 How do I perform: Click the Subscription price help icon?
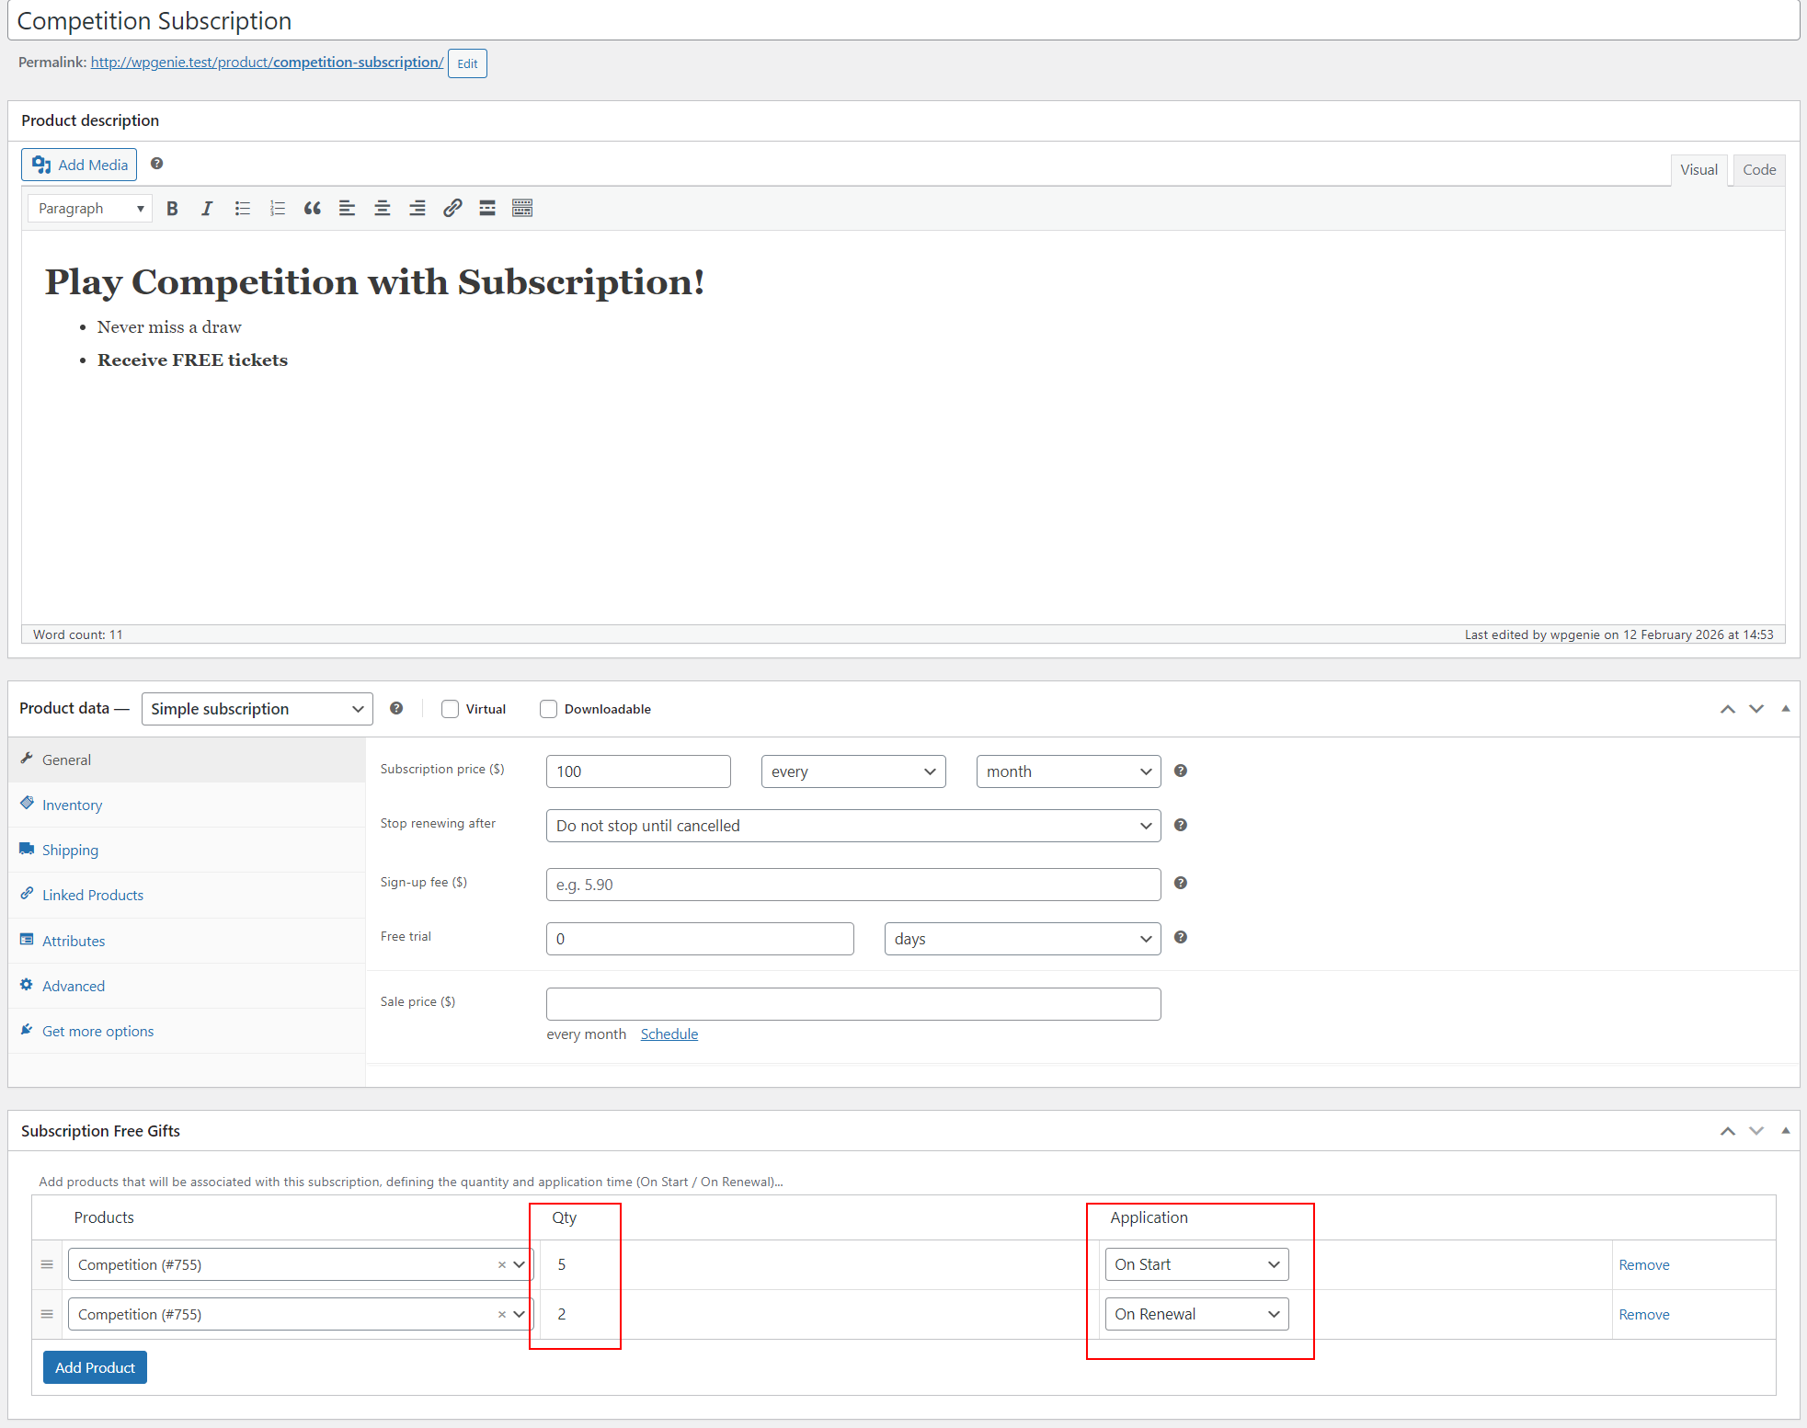(x=1181, y=771)
